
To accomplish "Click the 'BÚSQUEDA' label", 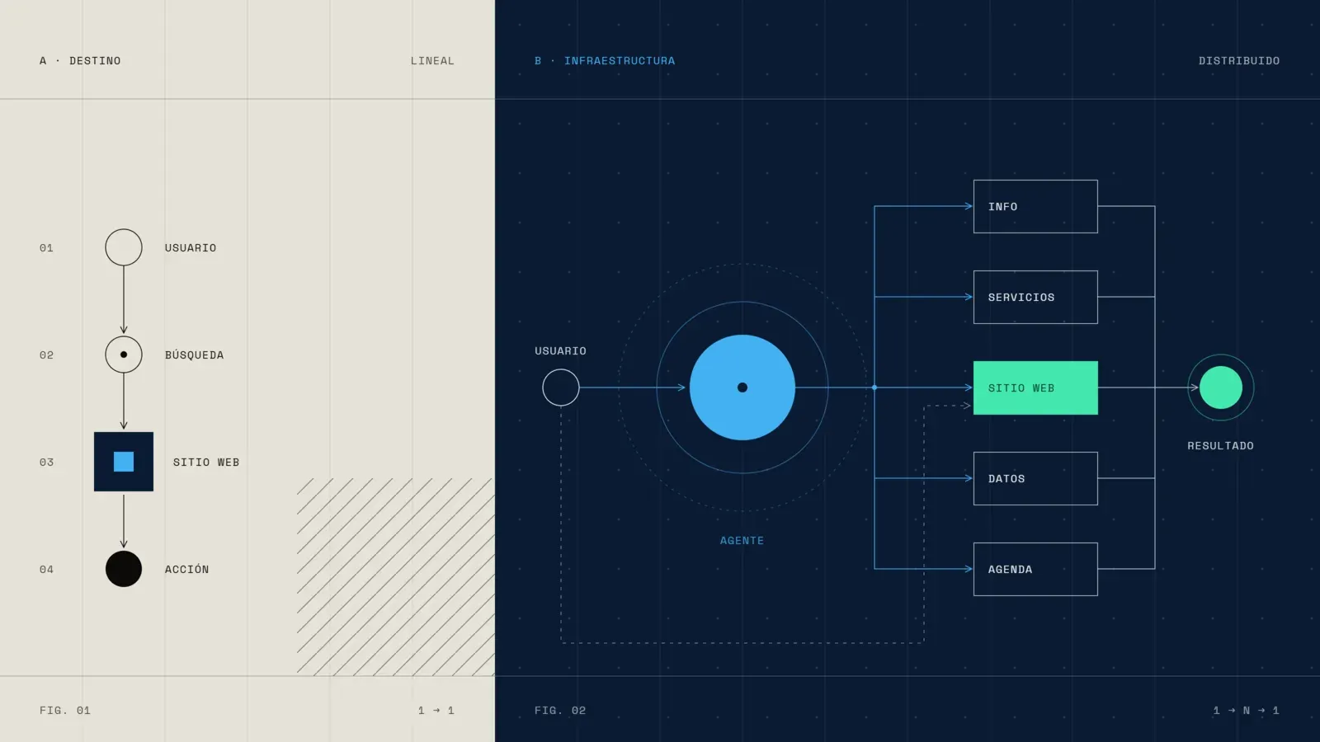I will click(194, 355).
